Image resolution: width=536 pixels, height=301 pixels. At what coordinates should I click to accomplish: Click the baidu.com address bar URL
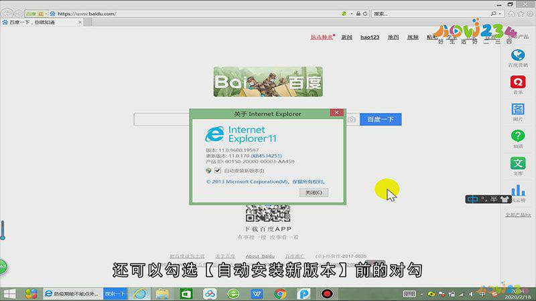87,13
